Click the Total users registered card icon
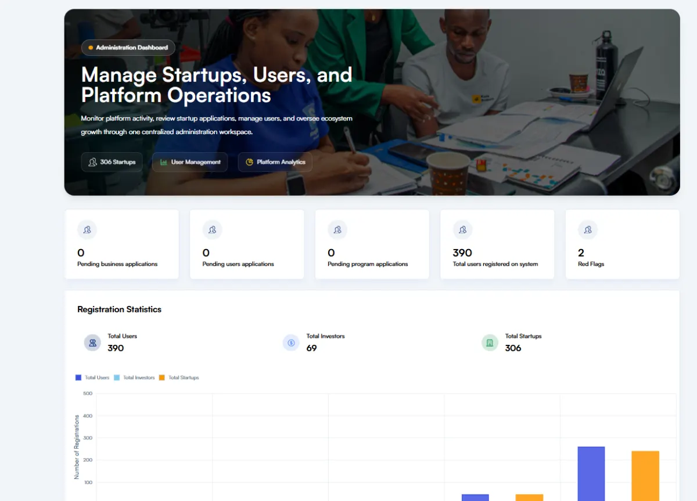697x501 pixels. pyautogui.click(x=462, y=230)
